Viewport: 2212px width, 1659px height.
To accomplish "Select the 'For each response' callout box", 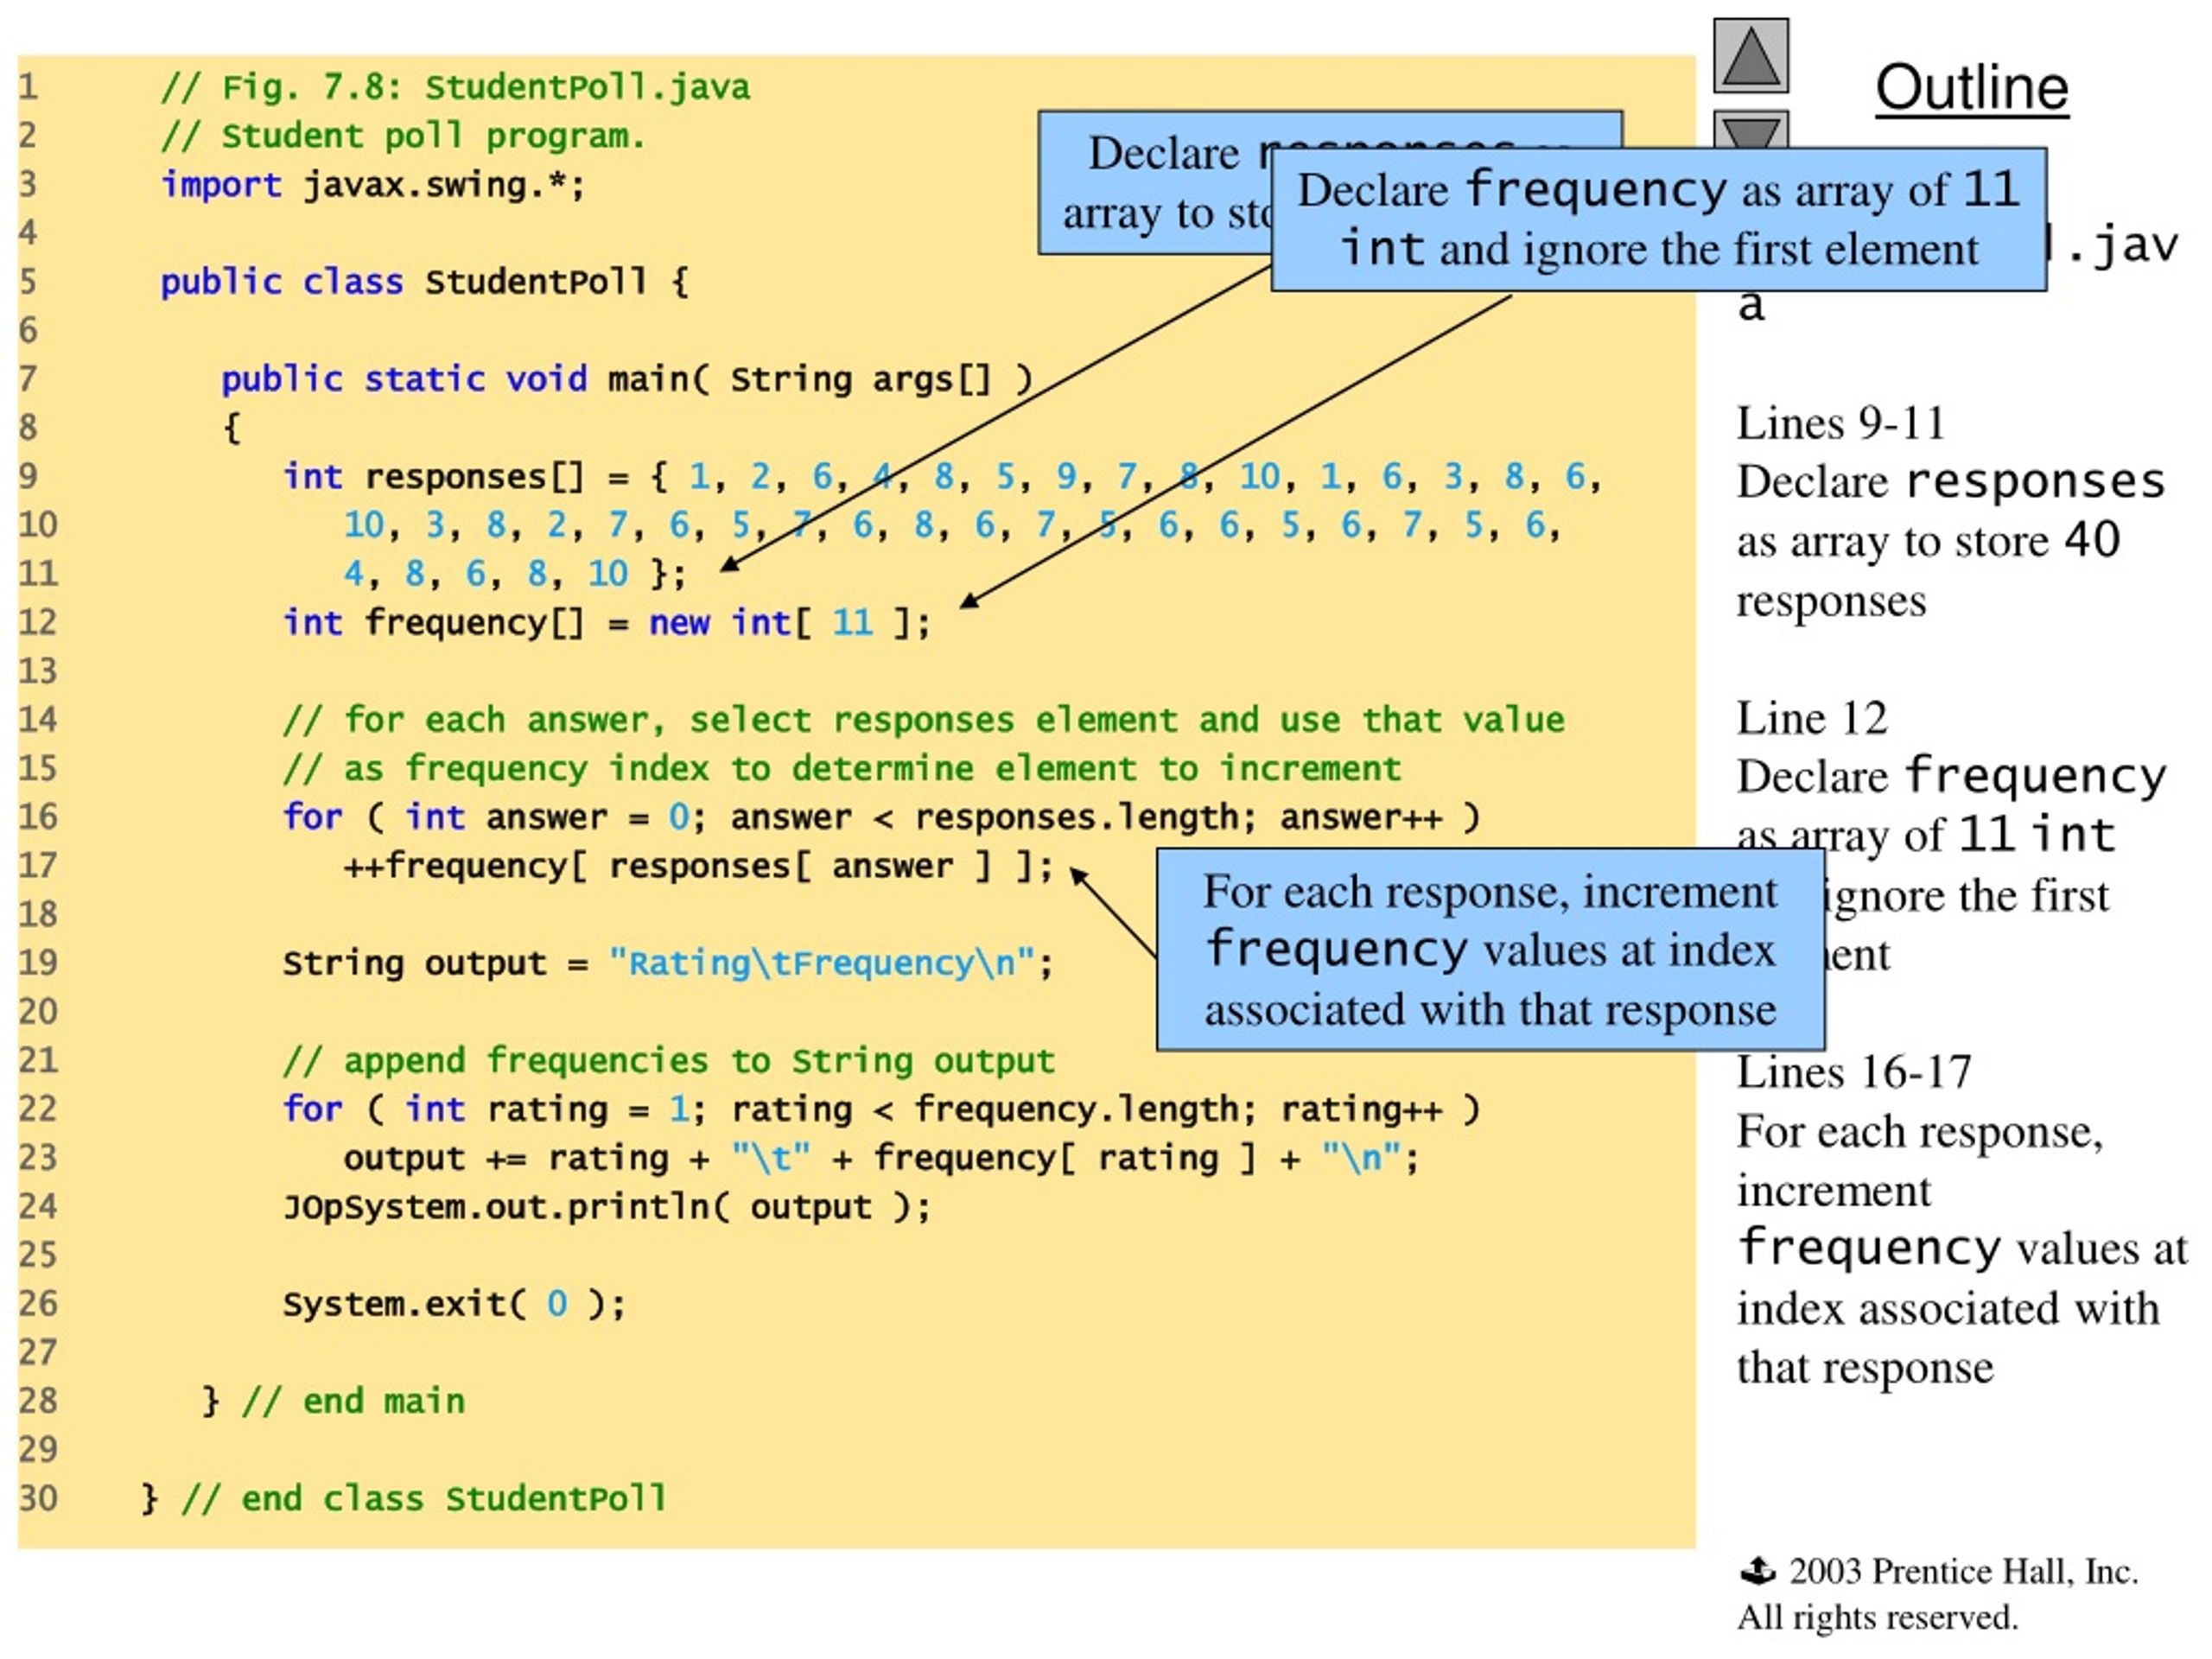I will [x=1490, y=950].
